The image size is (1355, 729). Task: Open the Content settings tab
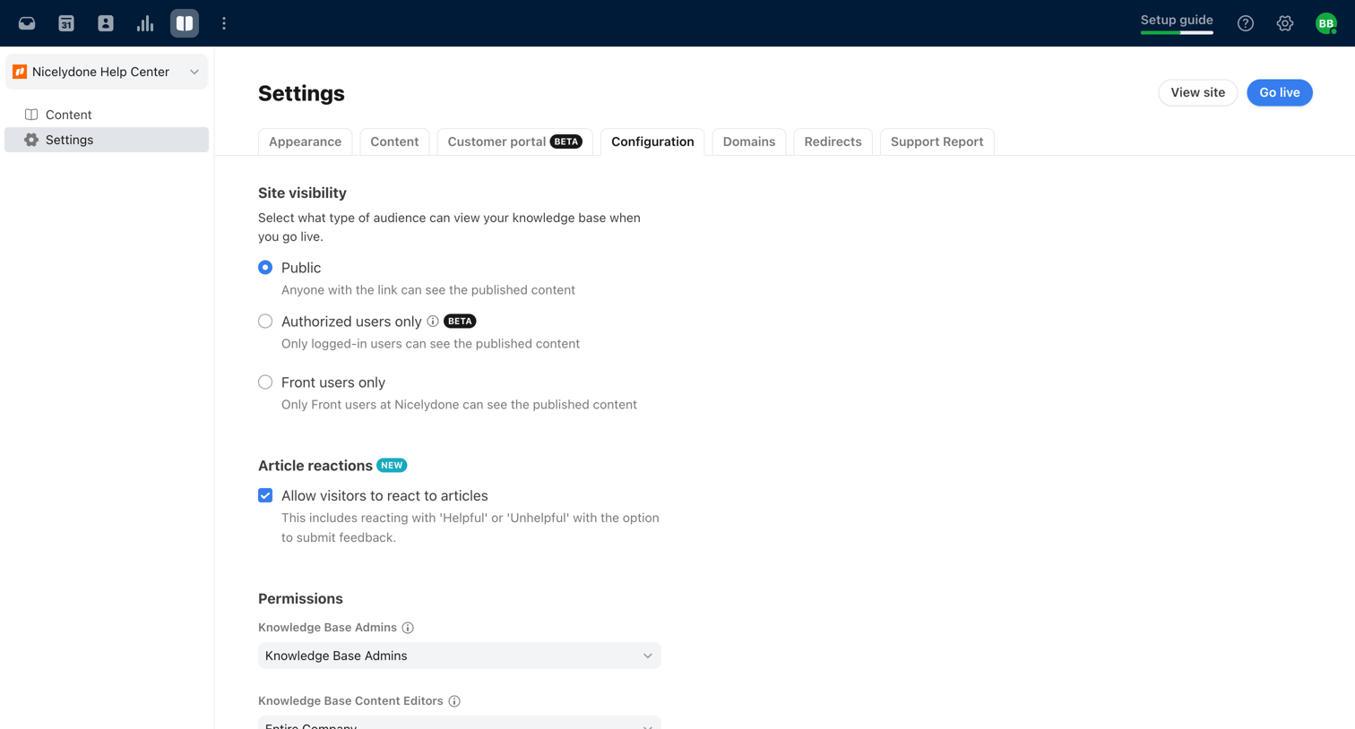pos(394,142)
